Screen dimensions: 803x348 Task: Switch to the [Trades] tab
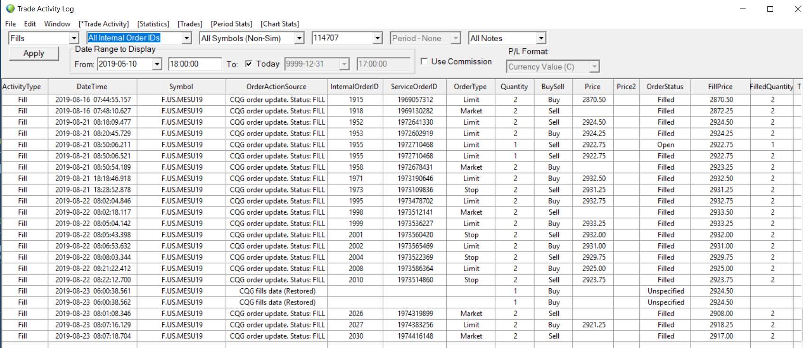point(190,24)
